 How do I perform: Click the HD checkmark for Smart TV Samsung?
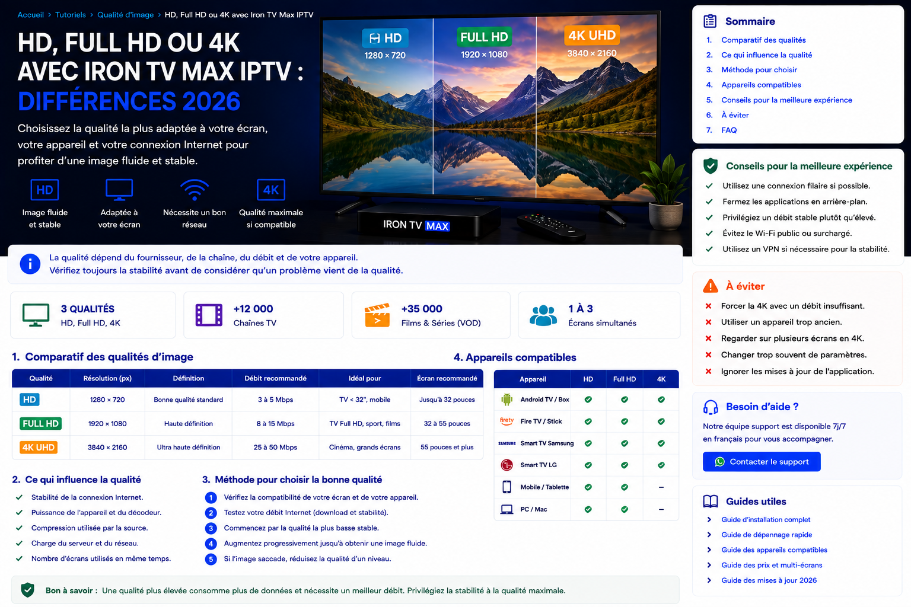[x=588, y=443]
